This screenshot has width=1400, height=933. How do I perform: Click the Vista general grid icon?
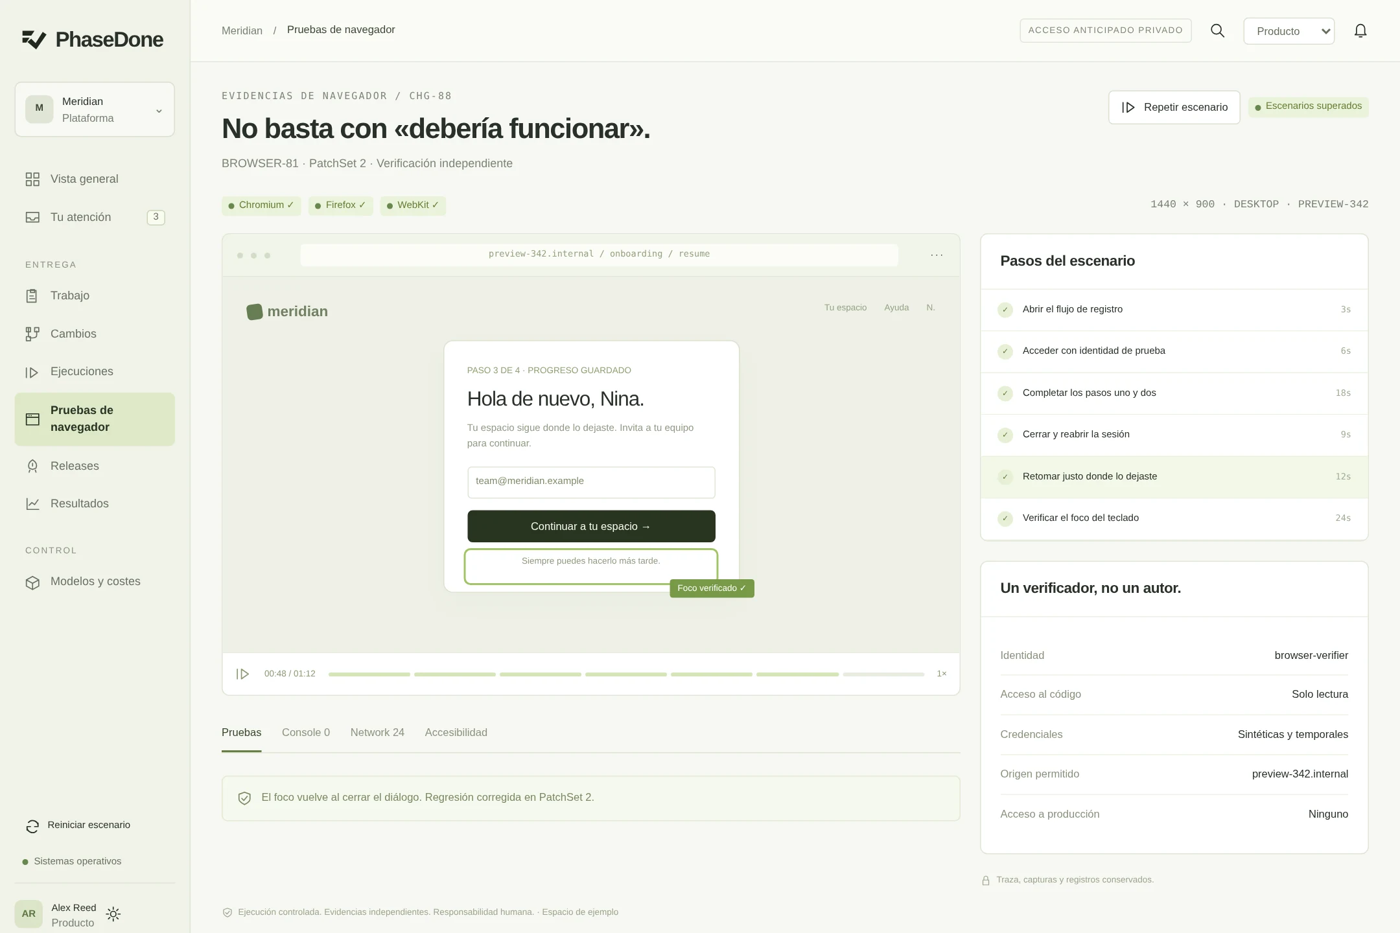(x=32, y=179)
